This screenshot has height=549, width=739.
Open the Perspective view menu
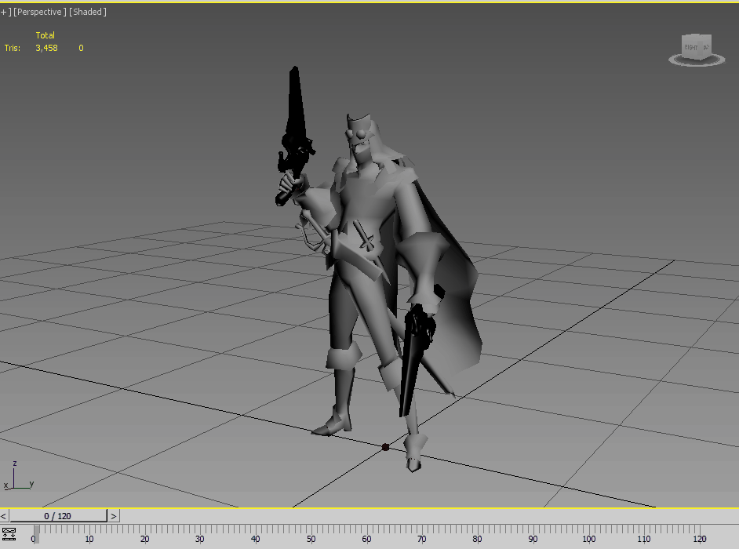[x=38, y=12]
